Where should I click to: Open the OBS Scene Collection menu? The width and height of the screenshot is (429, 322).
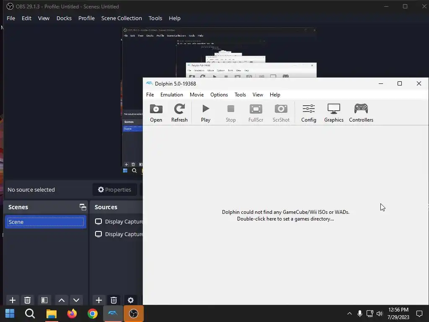point(121,18)
